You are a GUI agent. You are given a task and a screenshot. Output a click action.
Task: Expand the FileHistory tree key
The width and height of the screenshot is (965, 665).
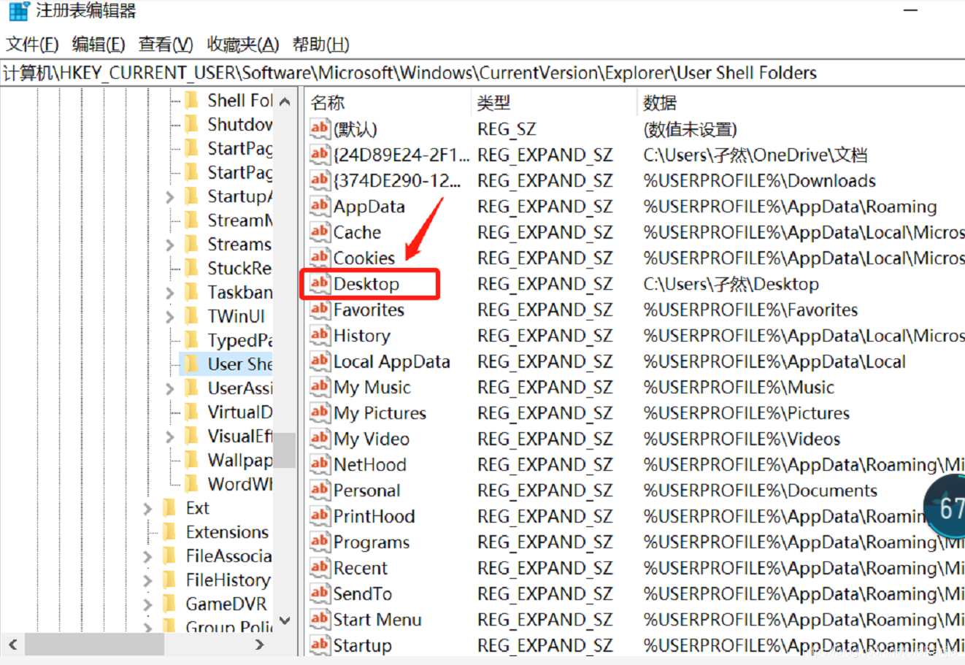(148, 580)
